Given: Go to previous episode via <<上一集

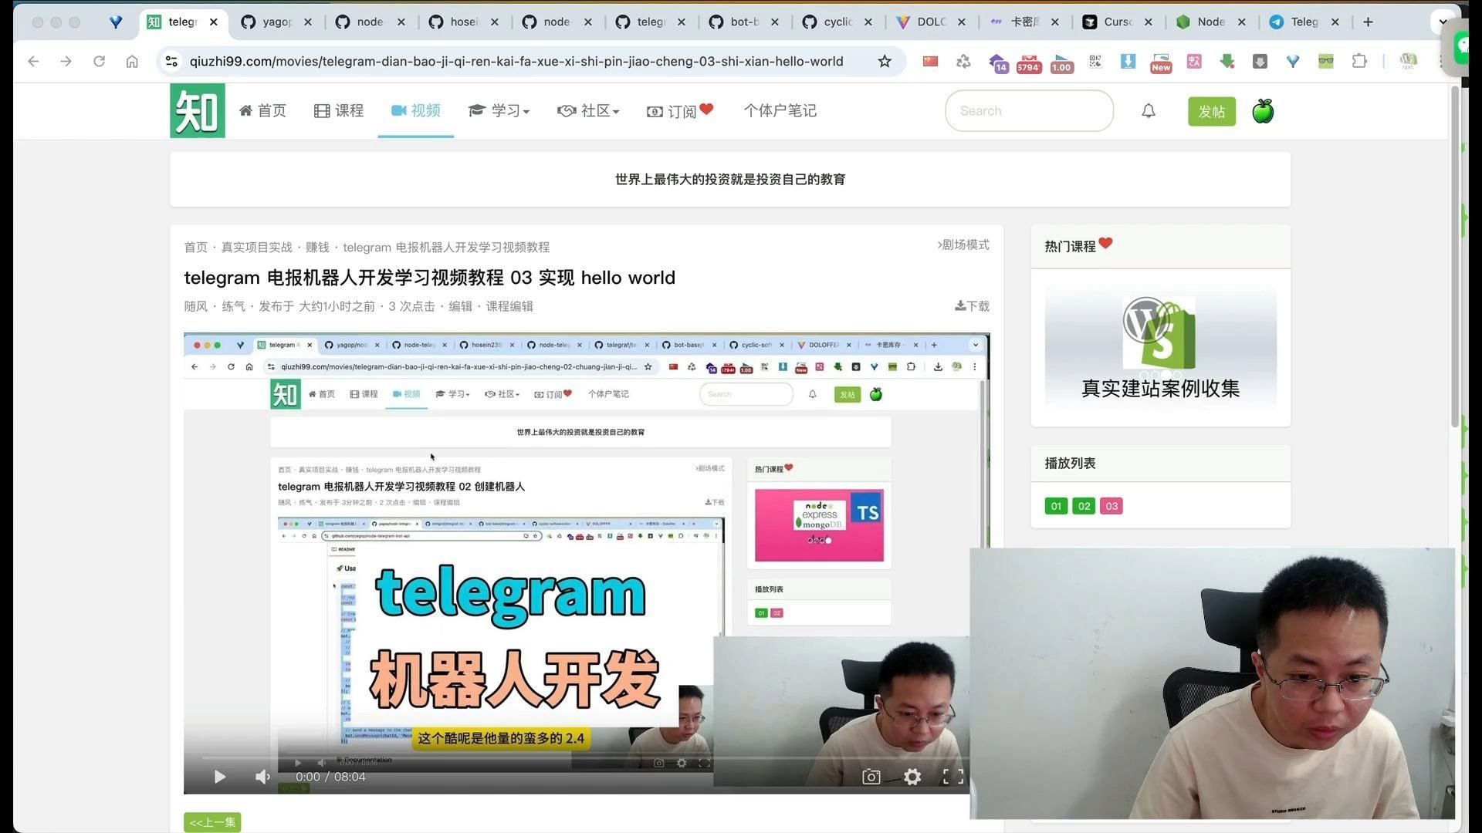Looking at the screenshot, I should (212, 822).
